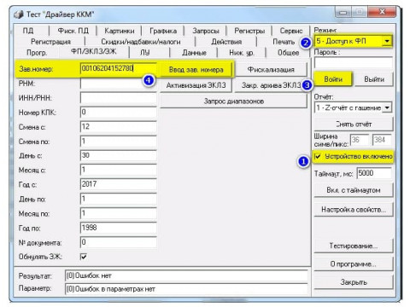Click the application icon in title bar

19,14
